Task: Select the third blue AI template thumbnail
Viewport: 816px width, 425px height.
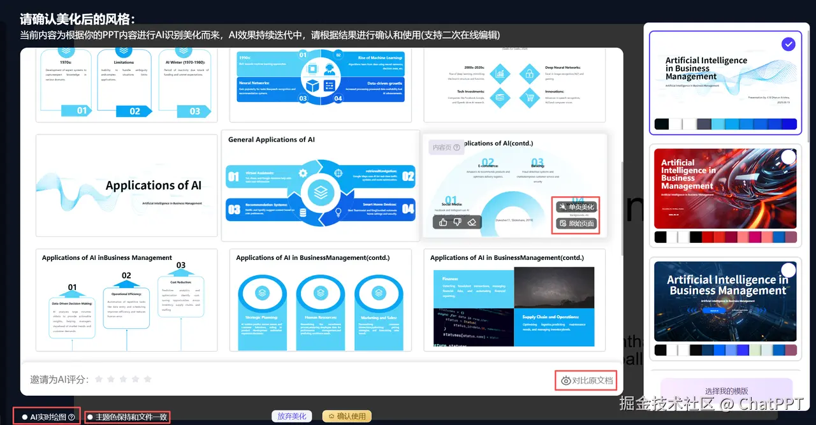Action: point(725,301)
